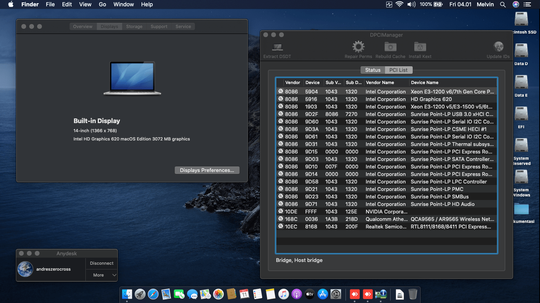Screen dimensions: 540x303
Task: Open the View menu
Action: click(85, 4)
